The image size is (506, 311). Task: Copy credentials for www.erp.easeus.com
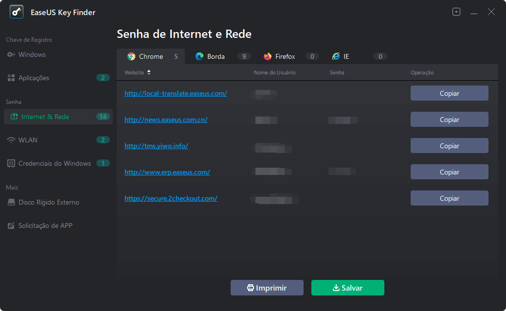coord(449,172)
